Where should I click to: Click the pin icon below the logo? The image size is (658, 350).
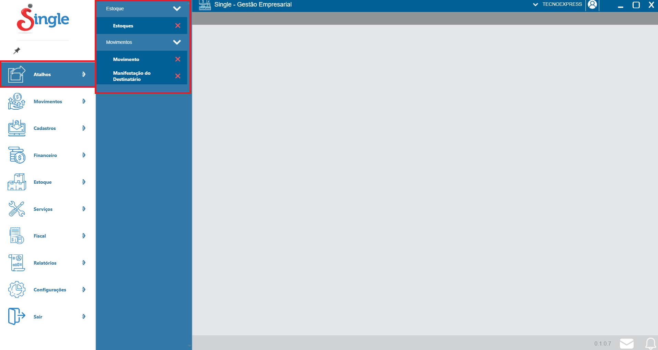16,51
